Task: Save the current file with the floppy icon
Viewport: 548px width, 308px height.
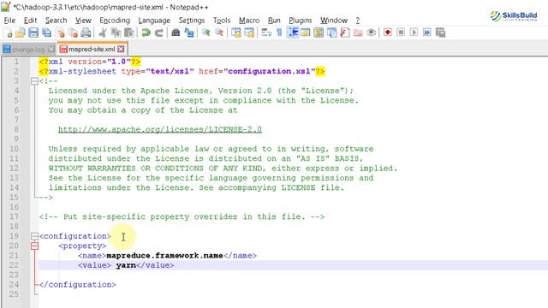Action: point(33,33)
